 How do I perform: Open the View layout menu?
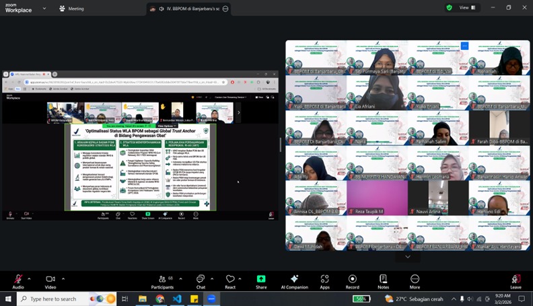[467, 7]
